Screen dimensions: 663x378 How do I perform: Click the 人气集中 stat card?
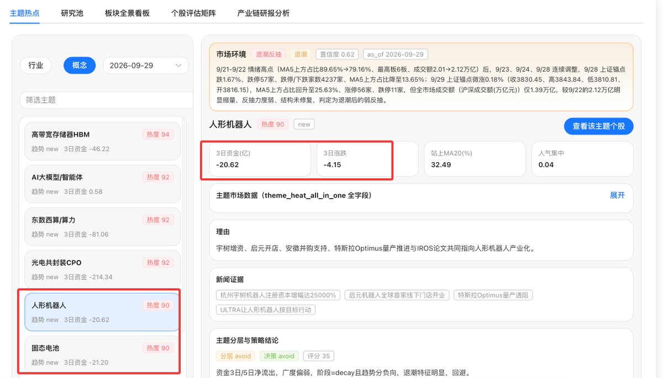pyautogui.click(x=582, y=159)
